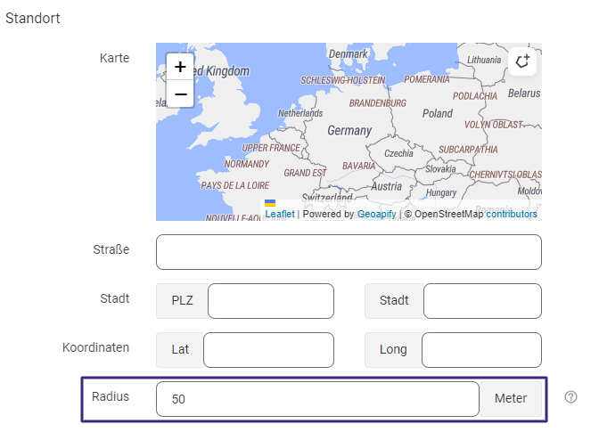Open the Leaflet attribution link
This screenshot has height=440, width=599.
coord(280,214)
